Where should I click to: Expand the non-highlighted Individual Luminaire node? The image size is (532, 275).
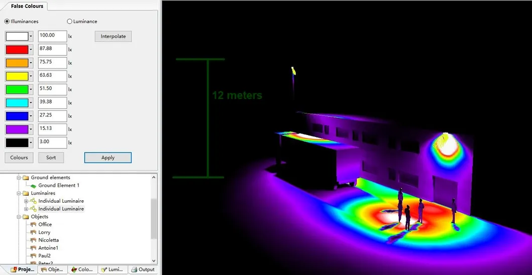tap(27, 201)
